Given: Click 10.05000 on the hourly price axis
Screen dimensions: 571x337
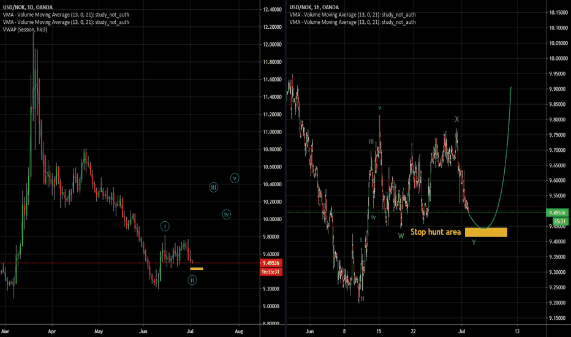Looking at the screenshot, I should point(559,43).
